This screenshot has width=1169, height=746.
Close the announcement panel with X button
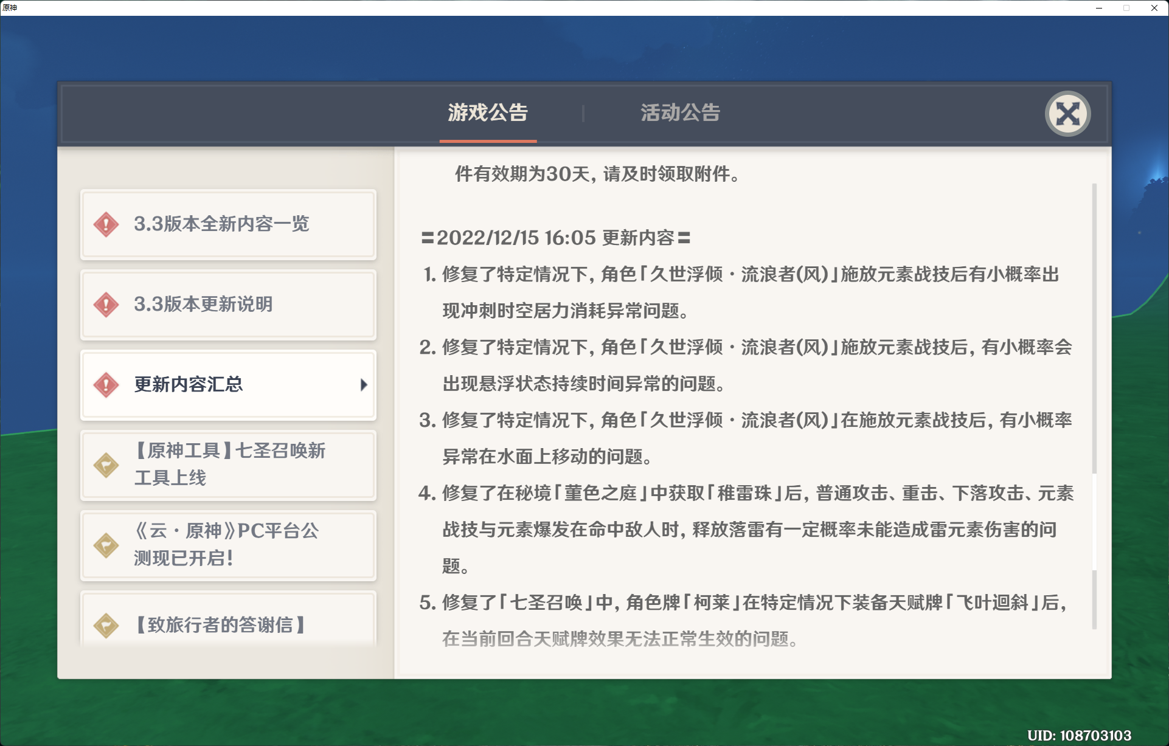pos(1067,114)
